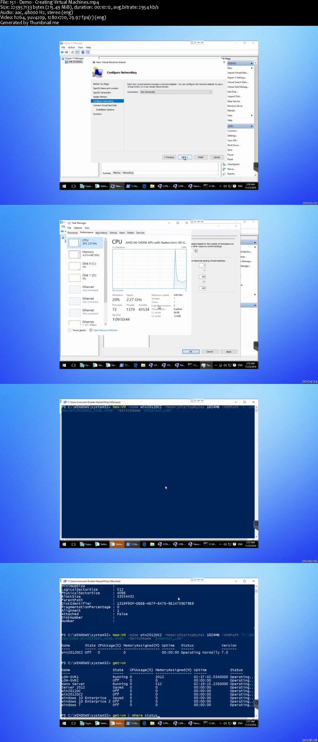This screenshot has height=742, width=318.
Task: Click Edge icon on taskbar showing 2:50 AM
Action: [x=144, y=186]
